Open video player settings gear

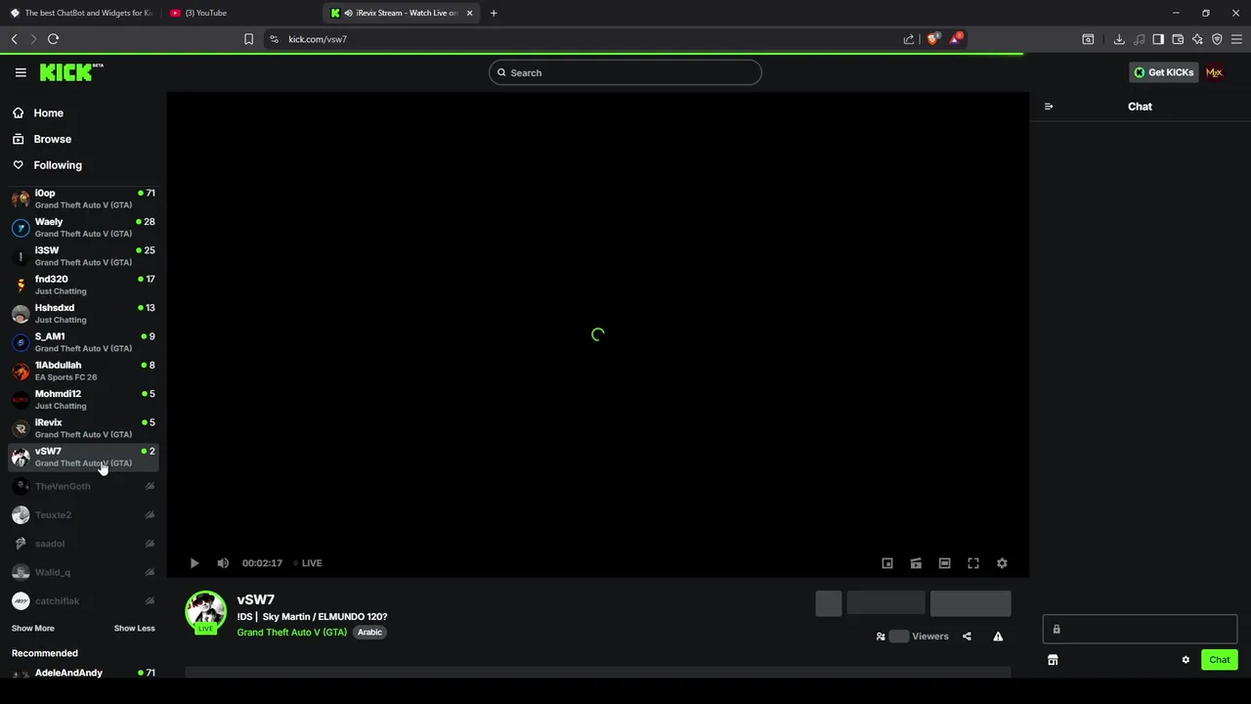click(1002, 563)
